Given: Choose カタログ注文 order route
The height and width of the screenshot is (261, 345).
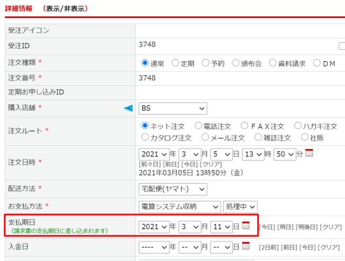Looking at the screenshot, I should pos(145,137).
